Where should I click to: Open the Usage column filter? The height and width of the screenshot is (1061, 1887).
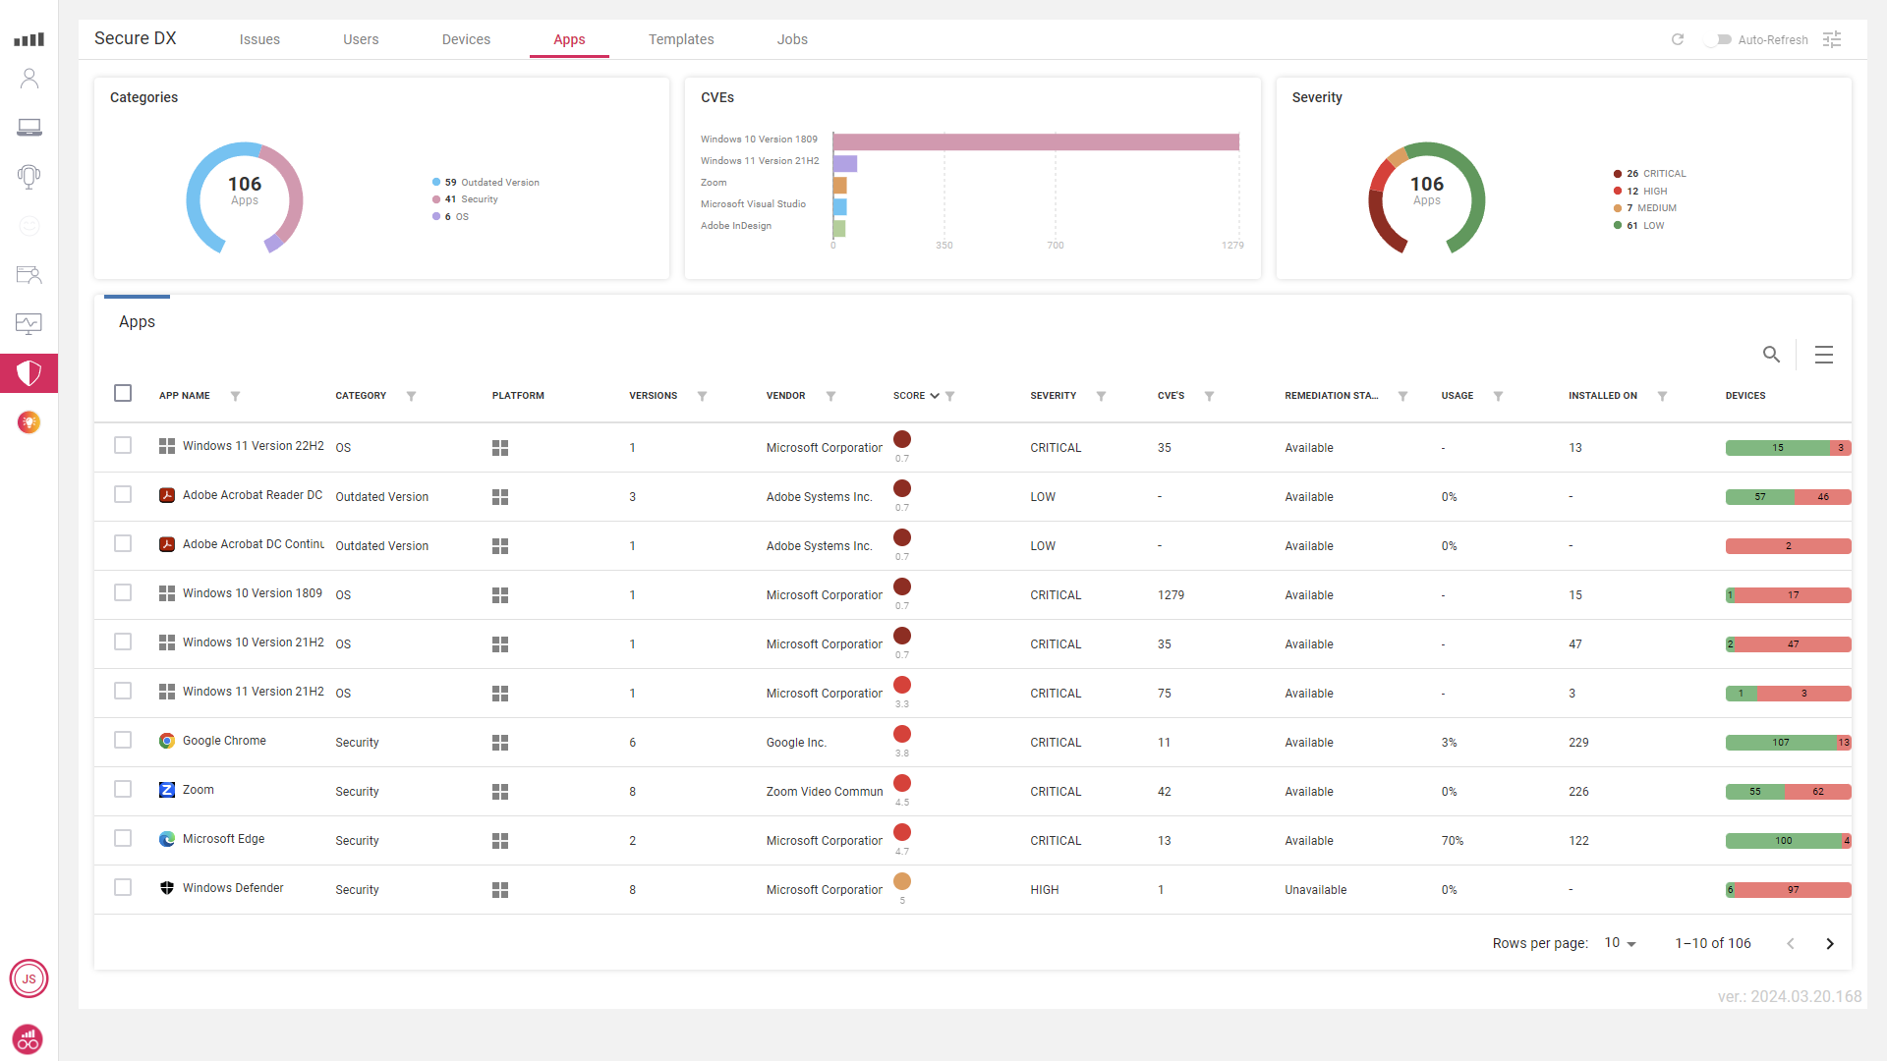(1498, 396)
